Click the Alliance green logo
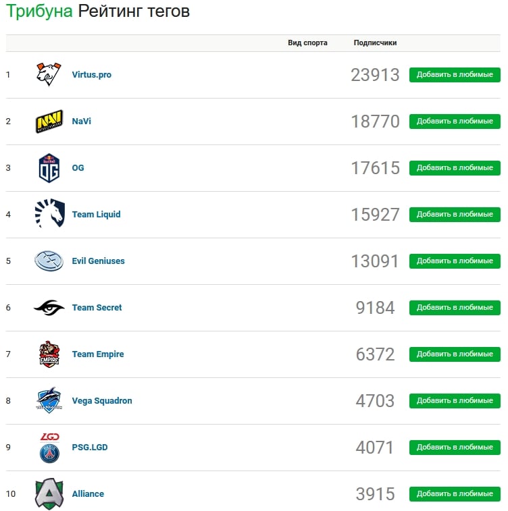This screenshot has height=511, width=508. pyautogui.click(x=49, y=494)
